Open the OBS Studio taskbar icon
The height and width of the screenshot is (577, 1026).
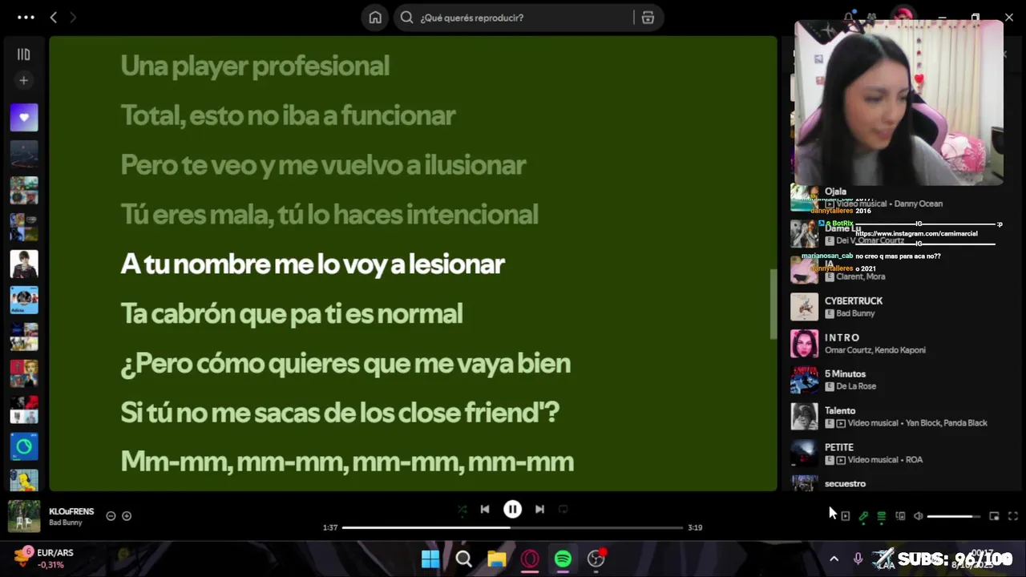(596, 559)
